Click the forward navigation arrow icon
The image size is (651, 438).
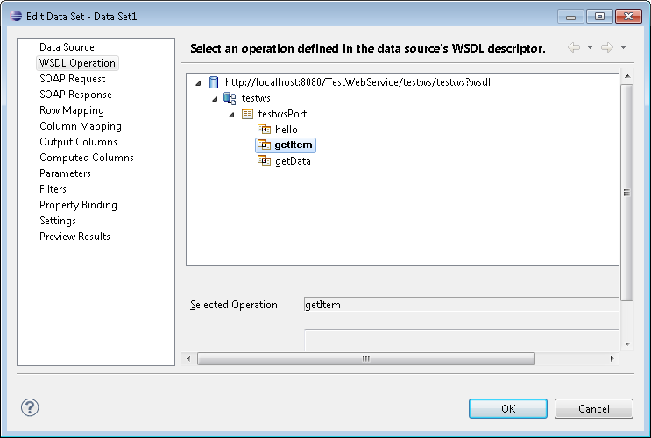605,47
